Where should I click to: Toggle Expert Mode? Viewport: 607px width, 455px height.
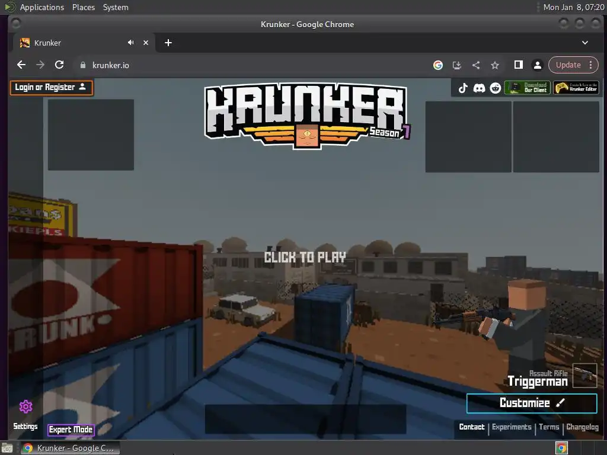point(71,430)
